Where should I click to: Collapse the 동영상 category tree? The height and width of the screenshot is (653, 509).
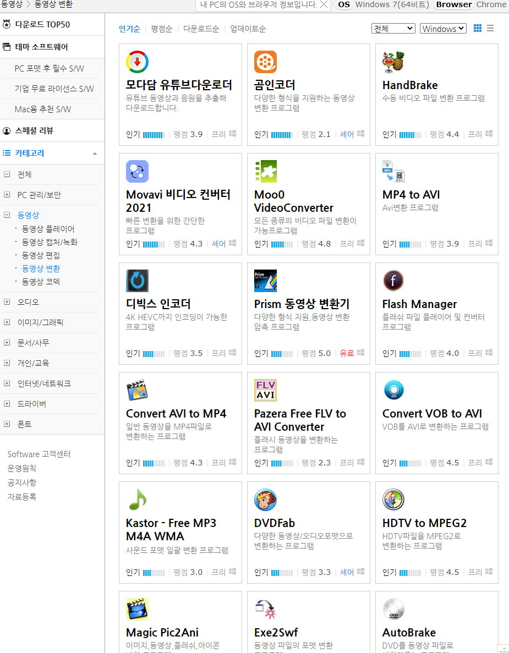tap(7, 215)
